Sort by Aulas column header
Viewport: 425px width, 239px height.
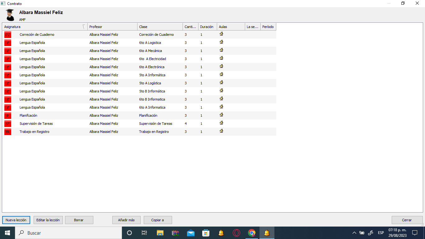pyautogui.click(x=231, y=27)
